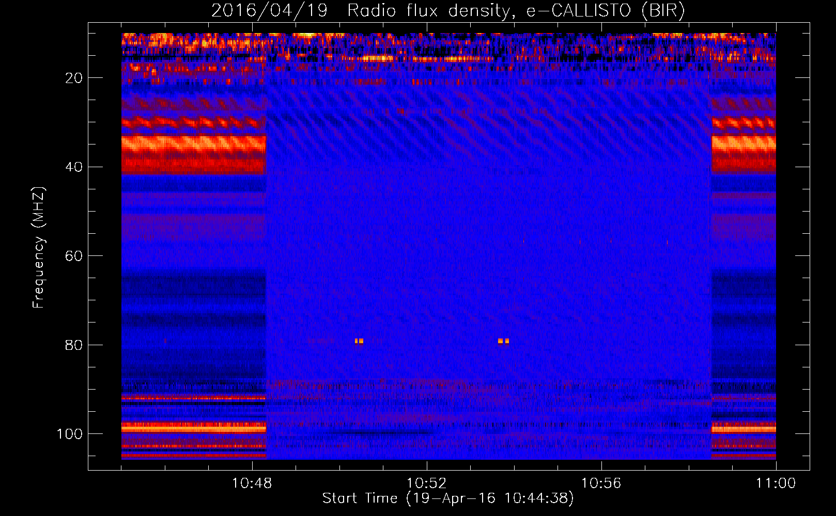
Task: Click the 'Frequency (MHZ)' axis label
Action: tap(39, 248)
